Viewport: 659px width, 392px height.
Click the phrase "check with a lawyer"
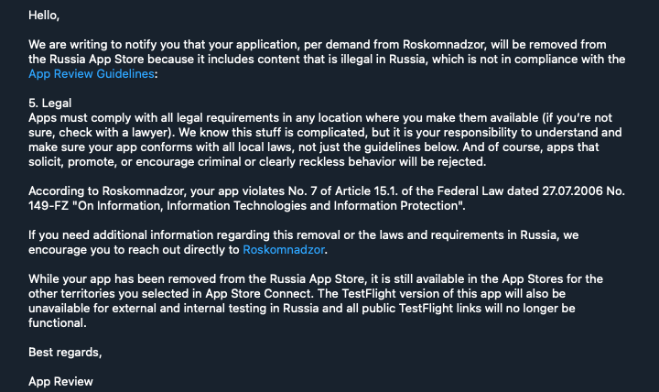[113, 133]
